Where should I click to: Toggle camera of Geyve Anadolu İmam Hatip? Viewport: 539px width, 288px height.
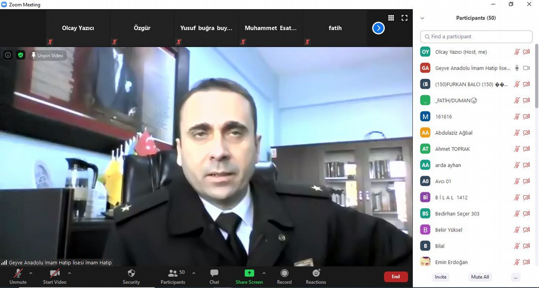tap(526, 68)
